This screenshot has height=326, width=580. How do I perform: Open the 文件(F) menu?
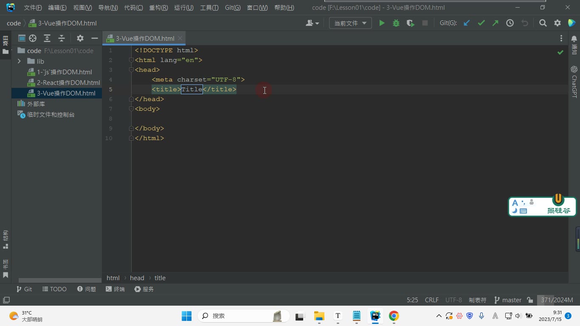(33, 8)
